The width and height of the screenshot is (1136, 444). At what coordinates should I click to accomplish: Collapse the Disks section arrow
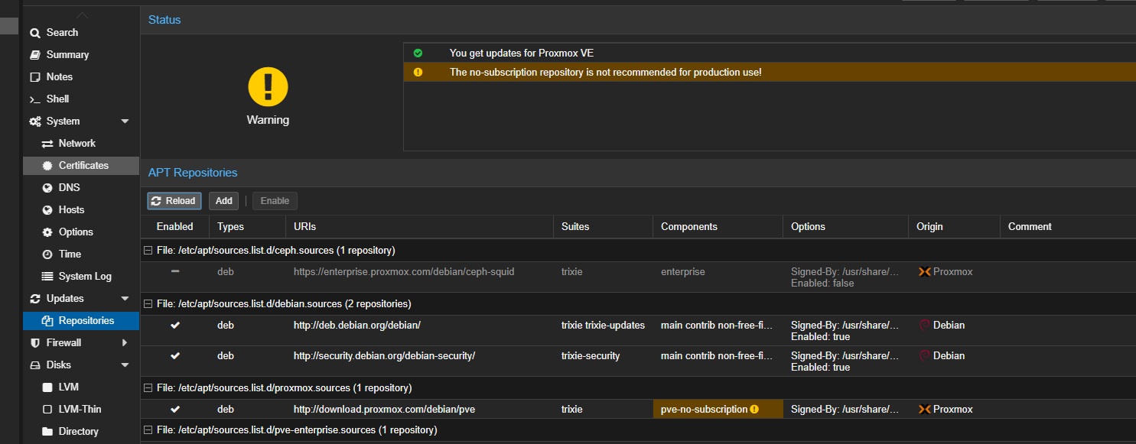pos(125,365)
